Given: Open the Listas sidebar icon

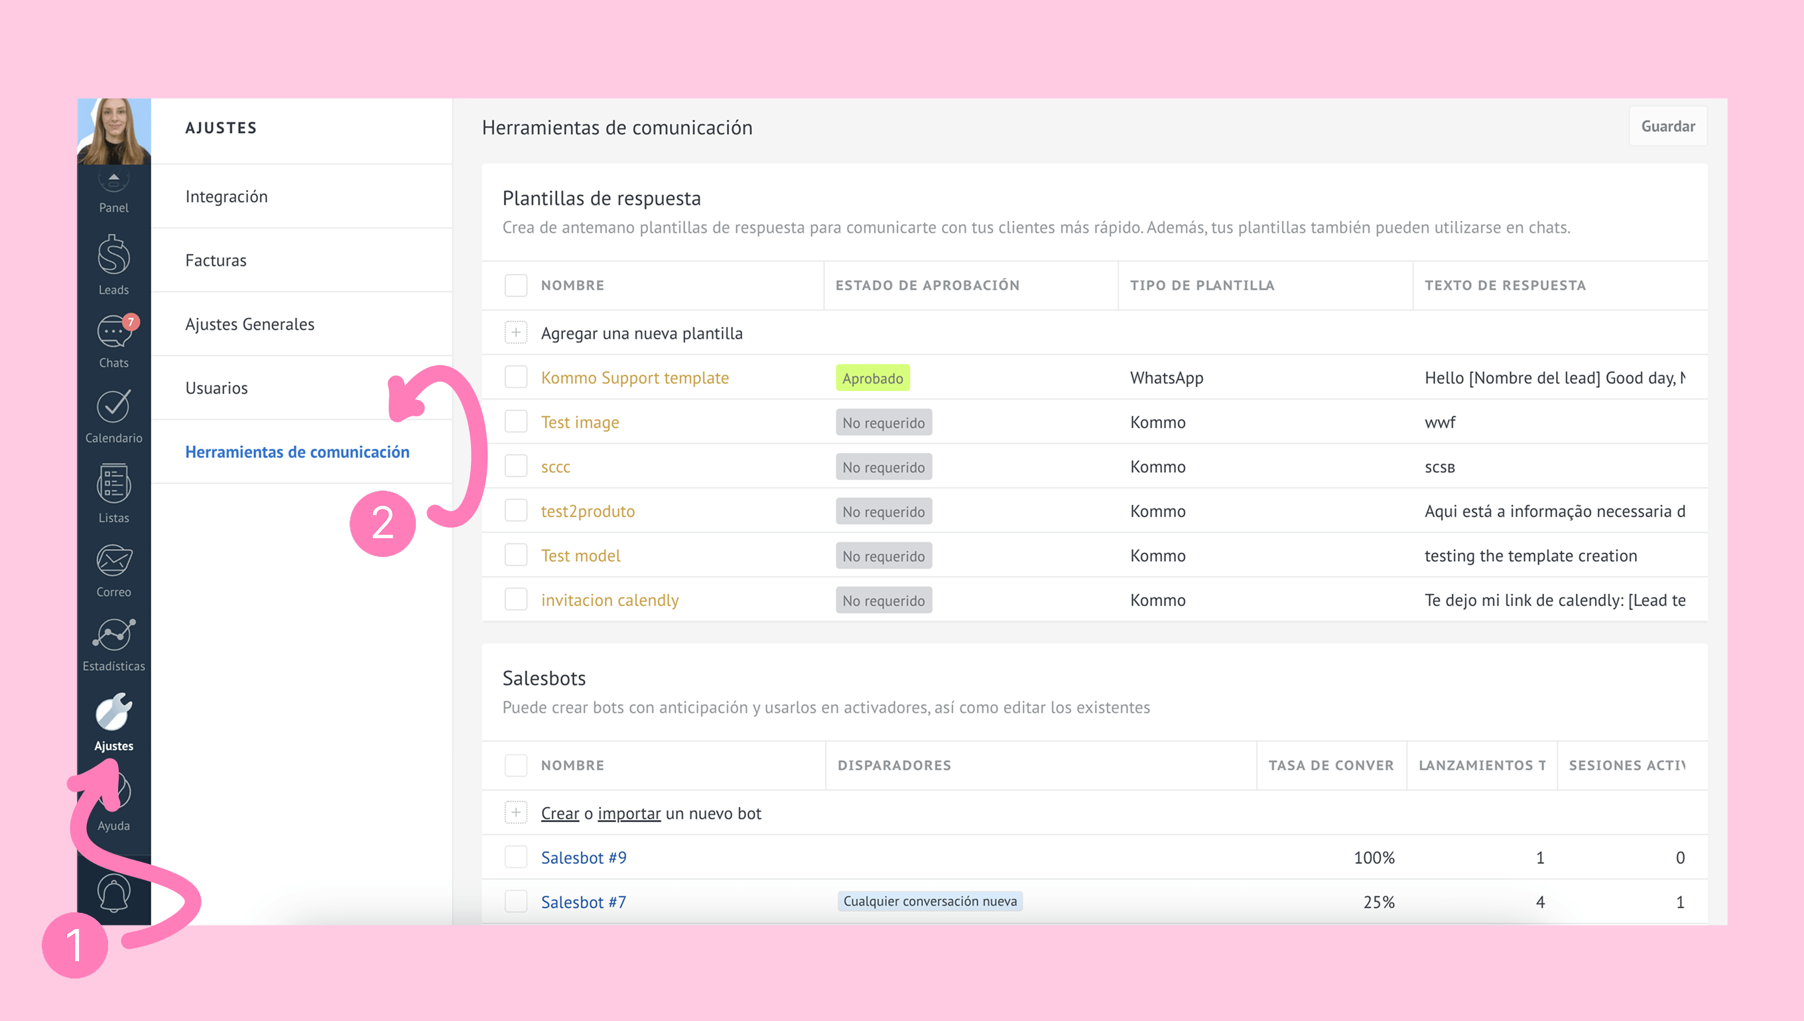Looking at the screenshot, I should click(x=113, y=484).
